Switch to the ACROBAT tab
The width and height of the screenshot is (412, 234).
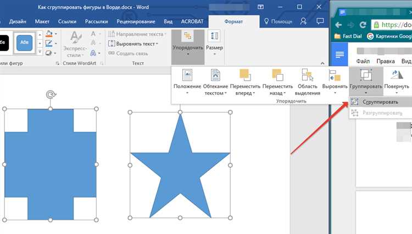pyautogui.click(x=192, y=21)
